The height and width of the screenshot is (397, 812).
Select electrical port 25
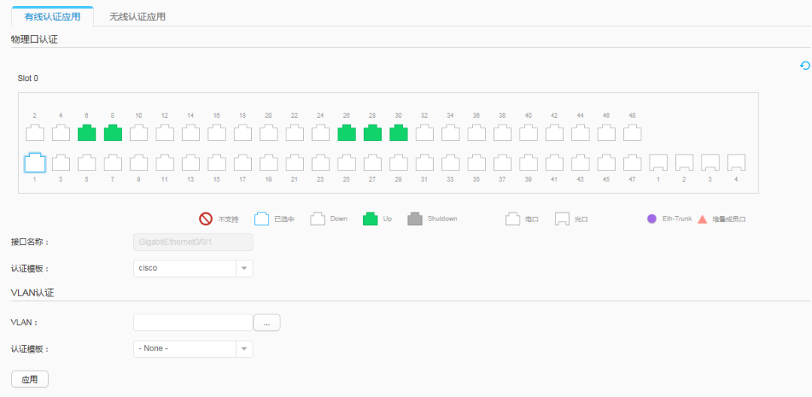pyautogui.click(x=347, y=163)
